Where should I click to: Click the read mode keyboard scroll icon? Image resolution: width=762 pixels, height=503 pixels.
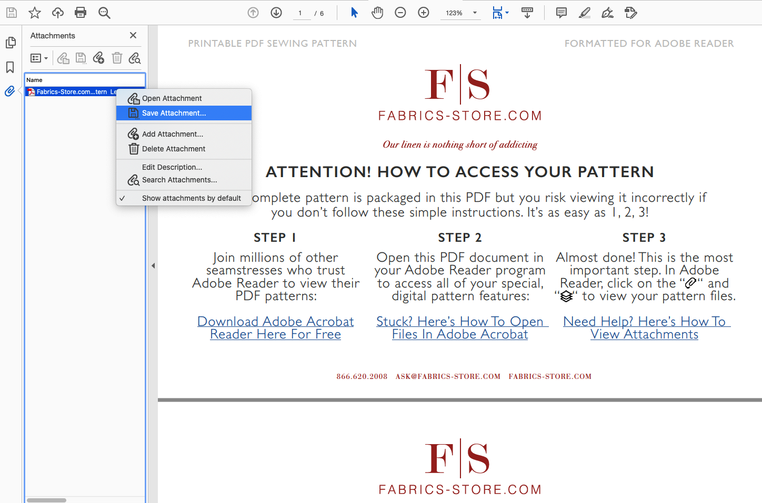[x=527, y=13]
